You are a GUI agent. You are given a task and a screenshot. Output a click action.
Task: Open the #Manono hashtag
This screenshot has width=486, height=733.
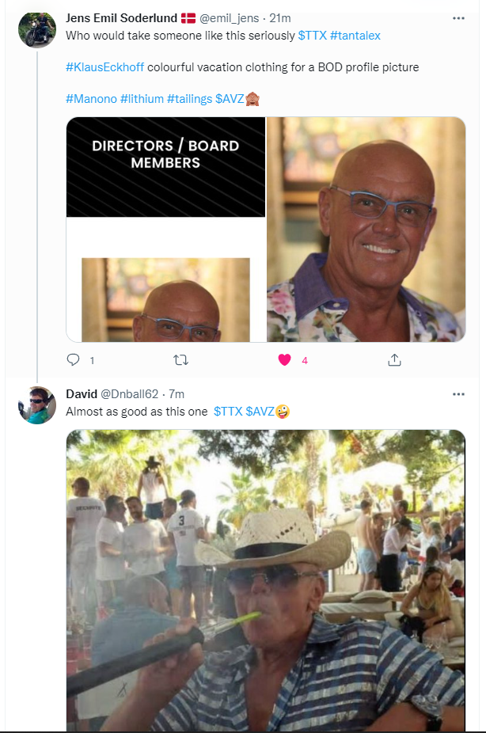click(91, 99)
